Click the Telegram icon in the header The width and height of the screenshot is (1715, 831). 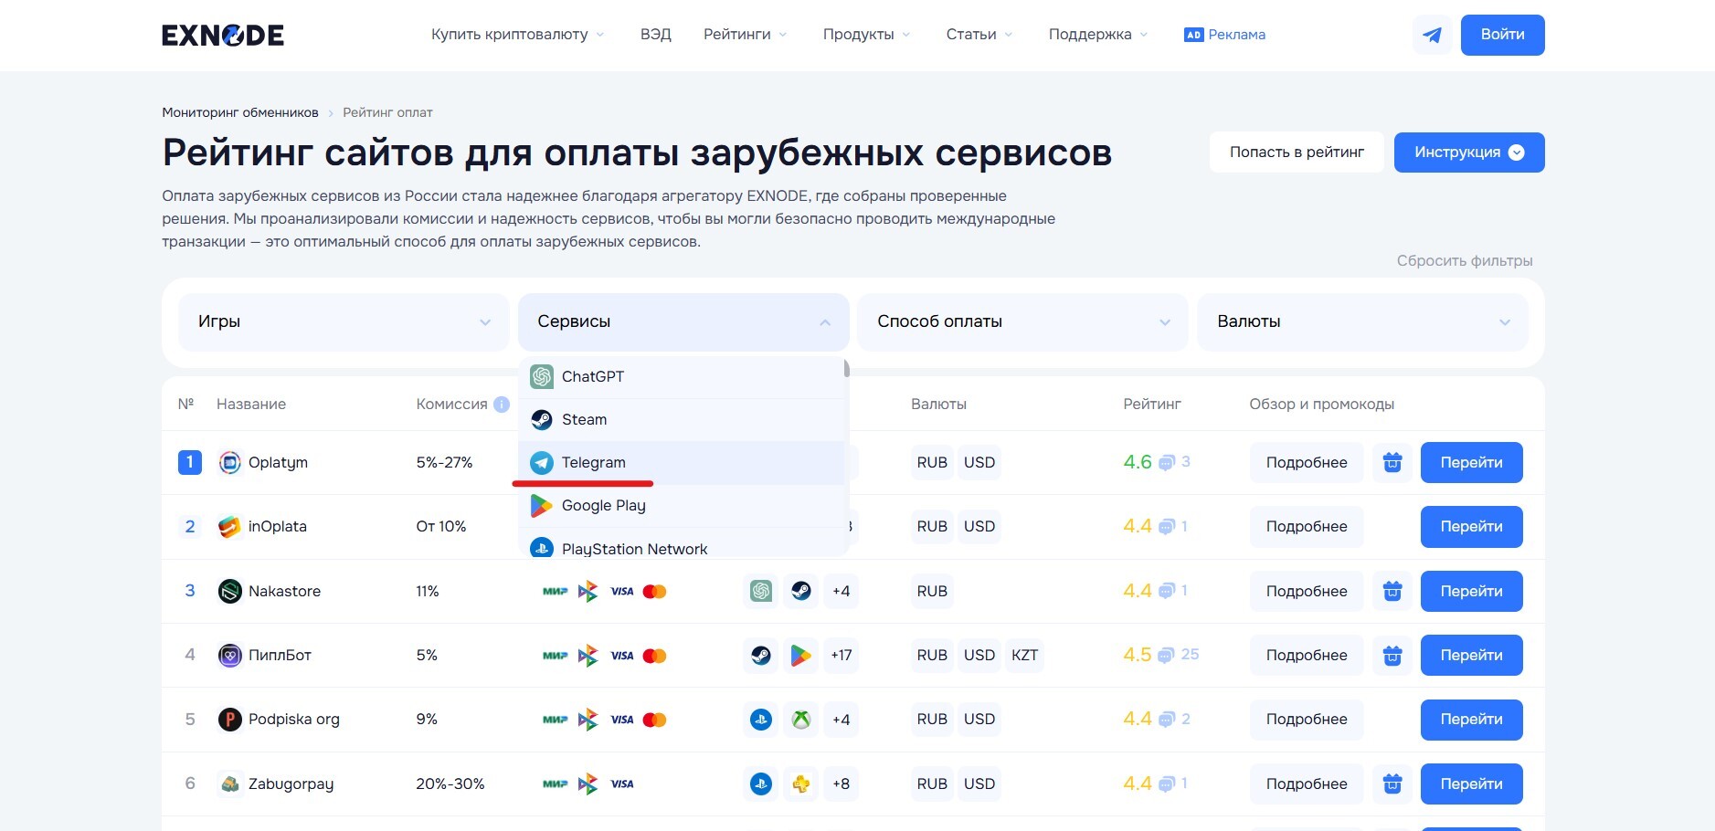1432,35
